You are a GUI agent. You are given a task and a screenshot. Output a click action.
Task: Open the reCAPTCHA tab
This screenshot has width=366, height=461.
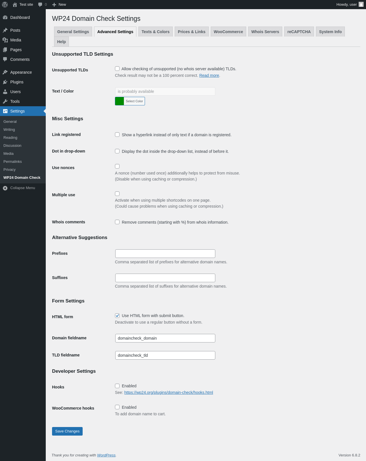tap(299, 32)
